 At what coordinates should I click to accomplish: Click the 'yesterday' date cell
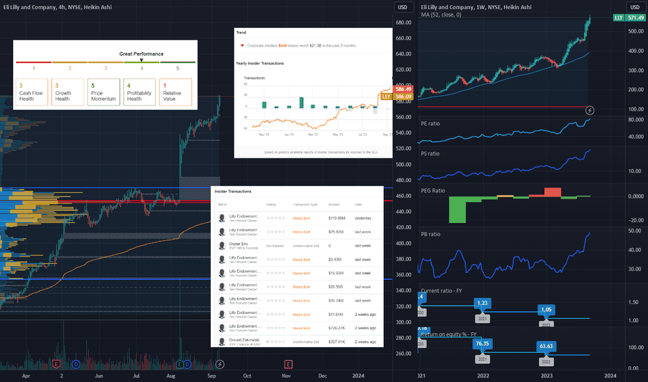[x=363, y=218]
